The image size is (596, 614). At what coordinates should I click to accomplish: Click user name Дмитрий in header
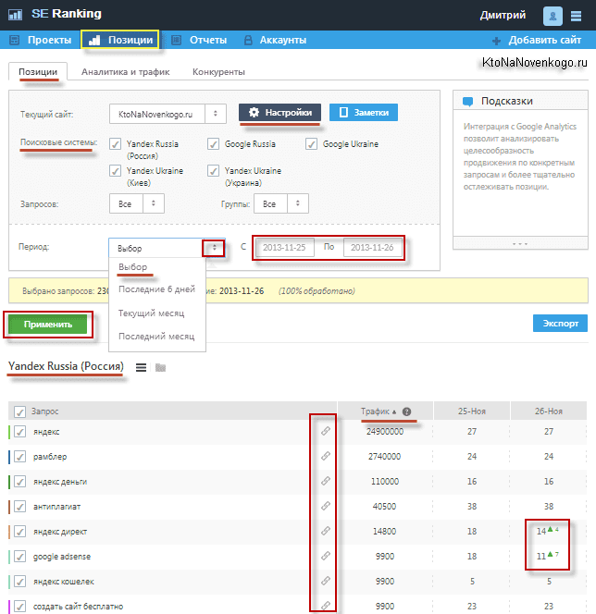[503, 16]
